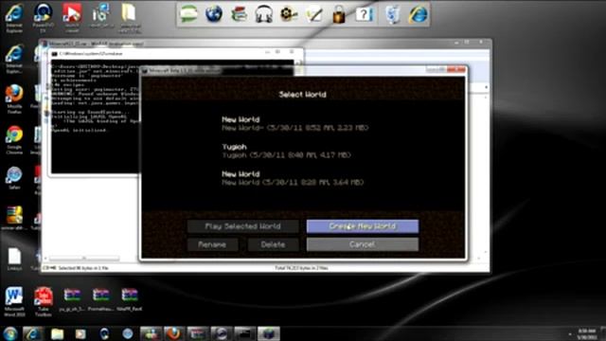This screenshot has width=606, height=341.
Task: Open Internet Explorer from the top dock
Action: 419,15
